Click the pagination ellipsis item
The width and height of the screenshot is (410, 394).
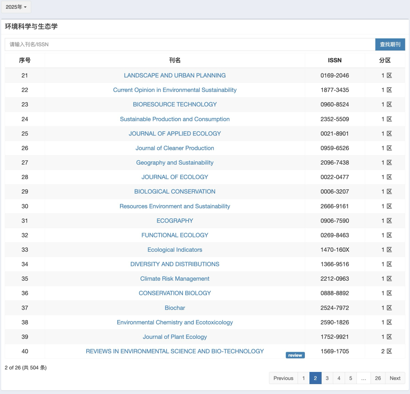point(364,378)
